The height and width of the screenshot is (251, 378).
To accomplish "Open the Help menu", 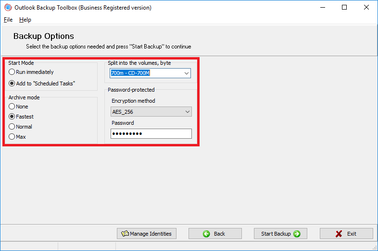I will point(25,20).
